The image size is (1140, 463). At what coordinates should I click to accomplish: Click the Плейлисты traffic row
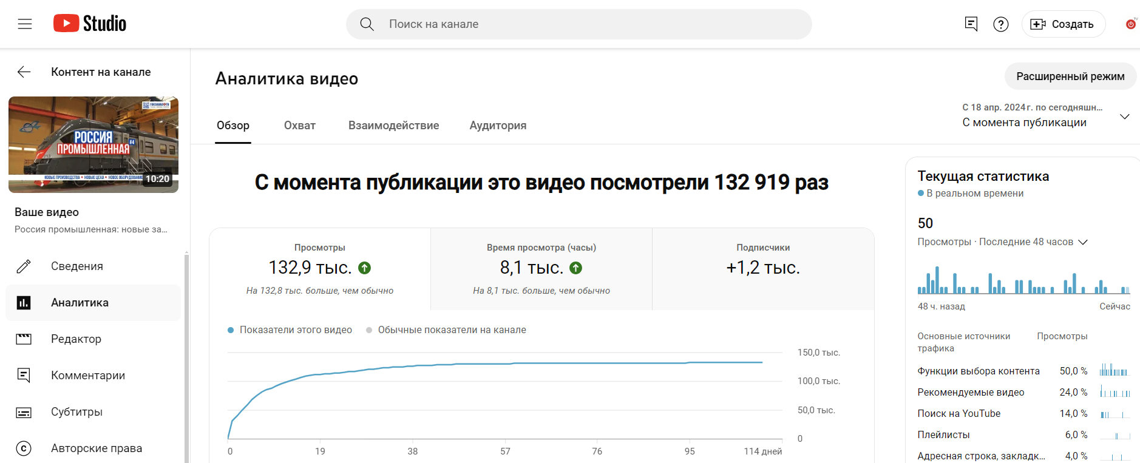(x=1023, y=434)
